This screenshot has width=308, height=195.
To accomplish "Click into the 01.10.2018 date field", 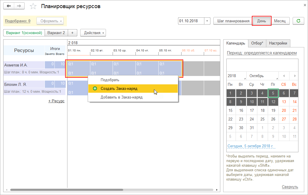I will point(191,21).
